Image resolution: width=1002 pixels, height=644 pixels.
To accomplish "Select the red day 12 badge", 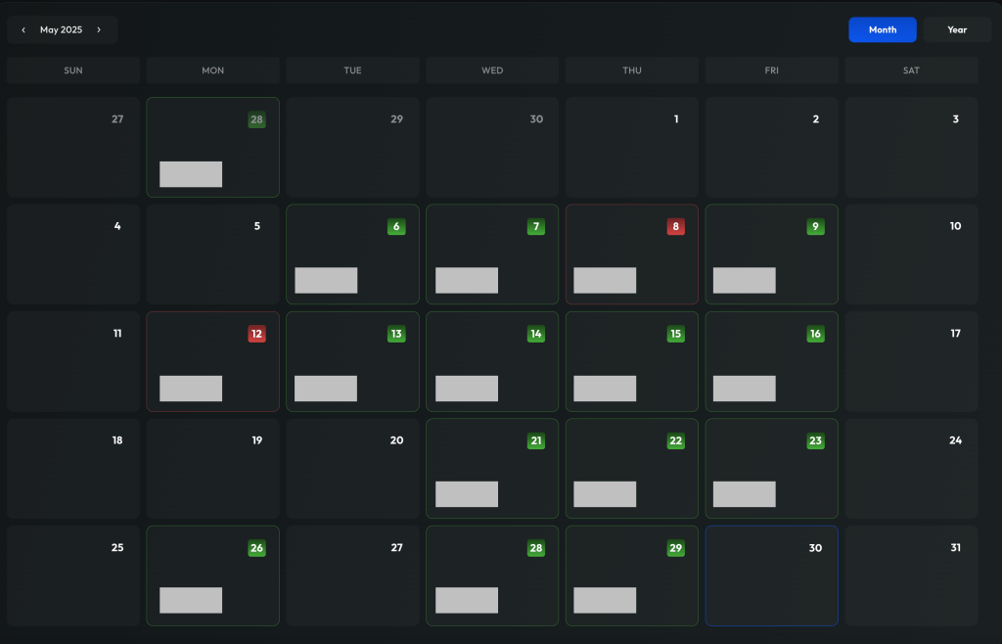I will (x=256, y=334).
